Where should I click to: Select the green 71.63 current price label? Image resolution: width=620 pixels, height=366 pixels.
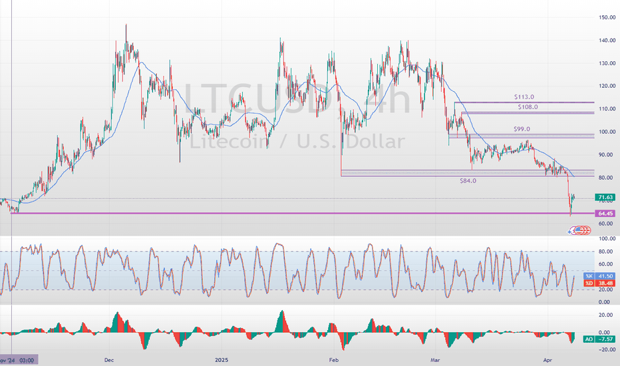coord(605,197)
